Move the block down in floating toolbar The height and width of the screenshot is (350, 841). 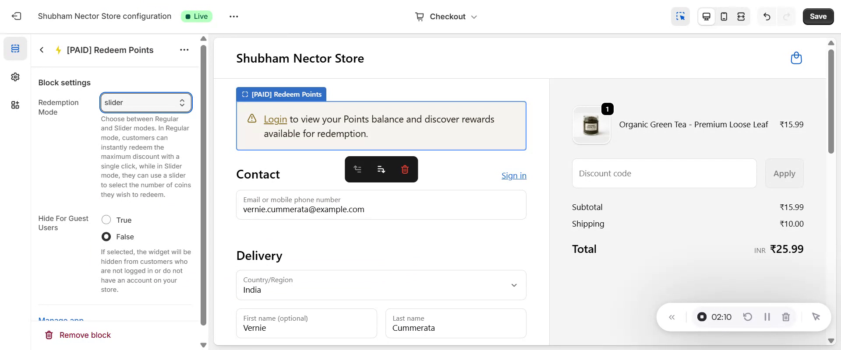tap(381, 169)
